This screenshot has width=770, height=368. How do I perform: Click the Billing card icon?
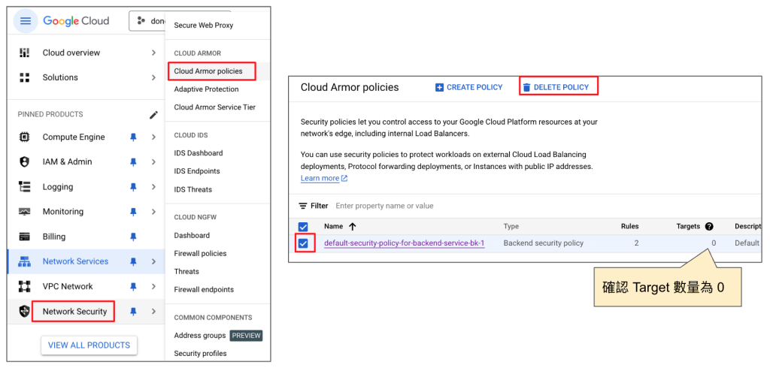coord(24,237)
